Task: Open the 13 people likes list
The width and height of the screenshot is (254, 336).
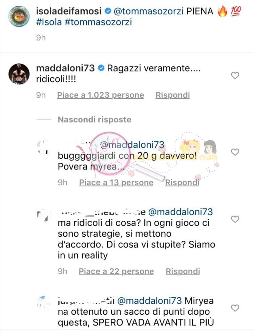Action: (116, 182)
